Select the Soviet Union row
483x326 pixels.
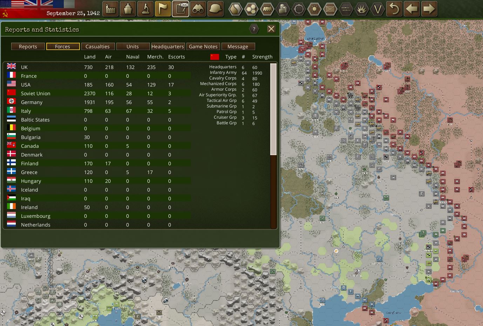[99, 93]
